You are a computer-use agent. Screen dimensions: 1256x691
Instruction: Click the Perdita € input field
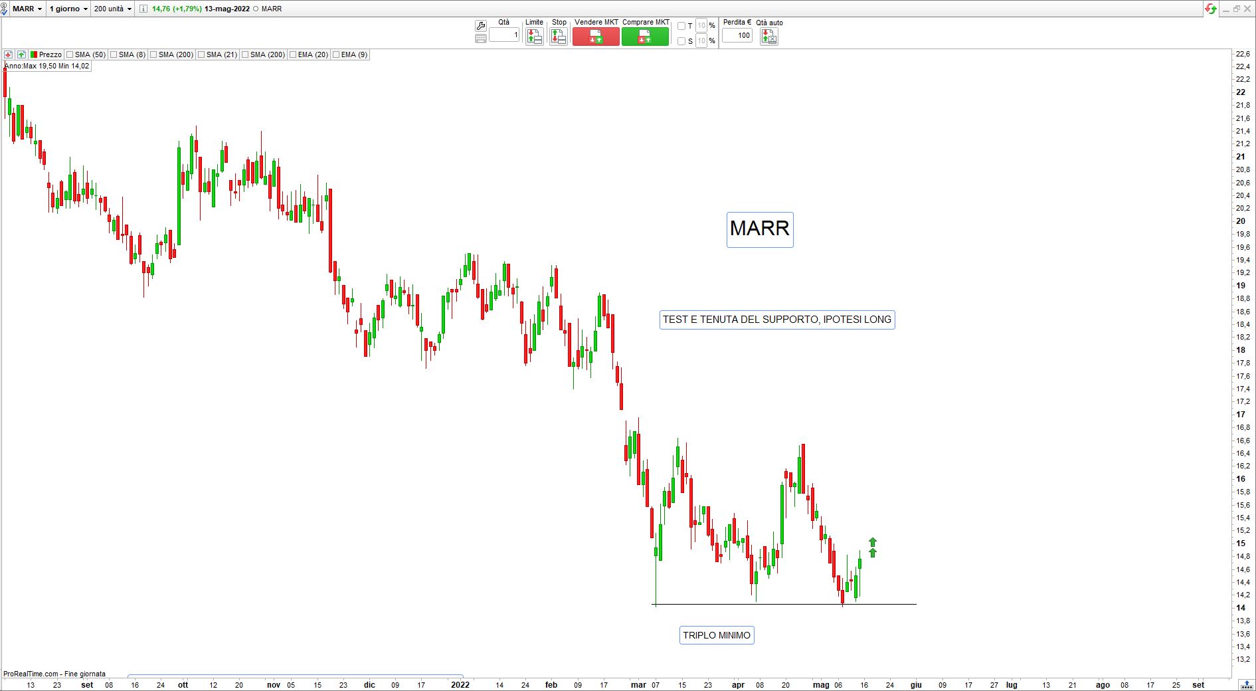click(x=737, y=36)
